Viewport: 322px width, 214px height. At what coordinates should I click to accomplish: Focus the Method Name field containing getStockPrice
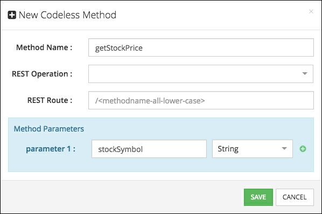[x=201, y=47]
